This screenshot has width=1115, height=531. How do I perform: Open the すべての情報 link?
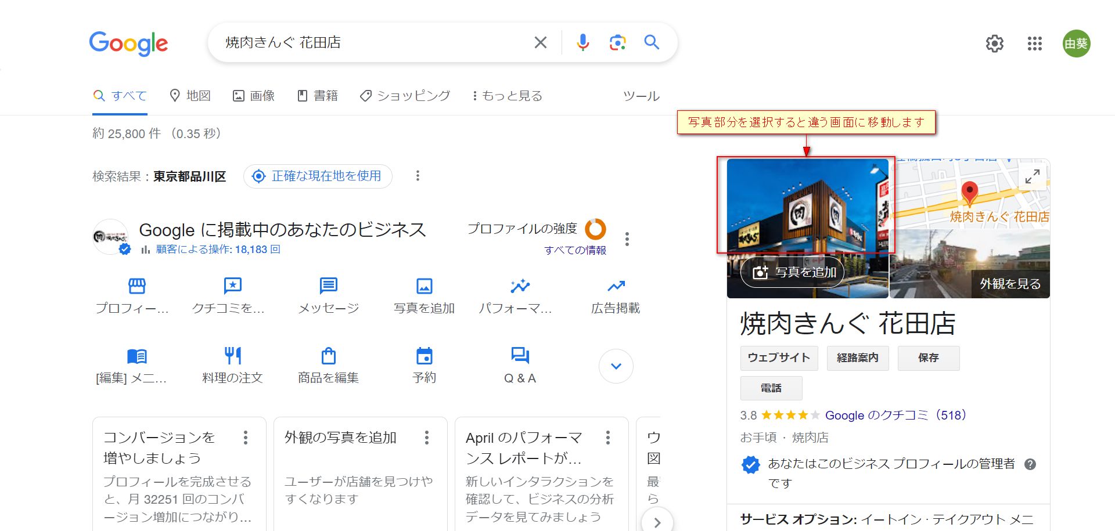(575, 250)
